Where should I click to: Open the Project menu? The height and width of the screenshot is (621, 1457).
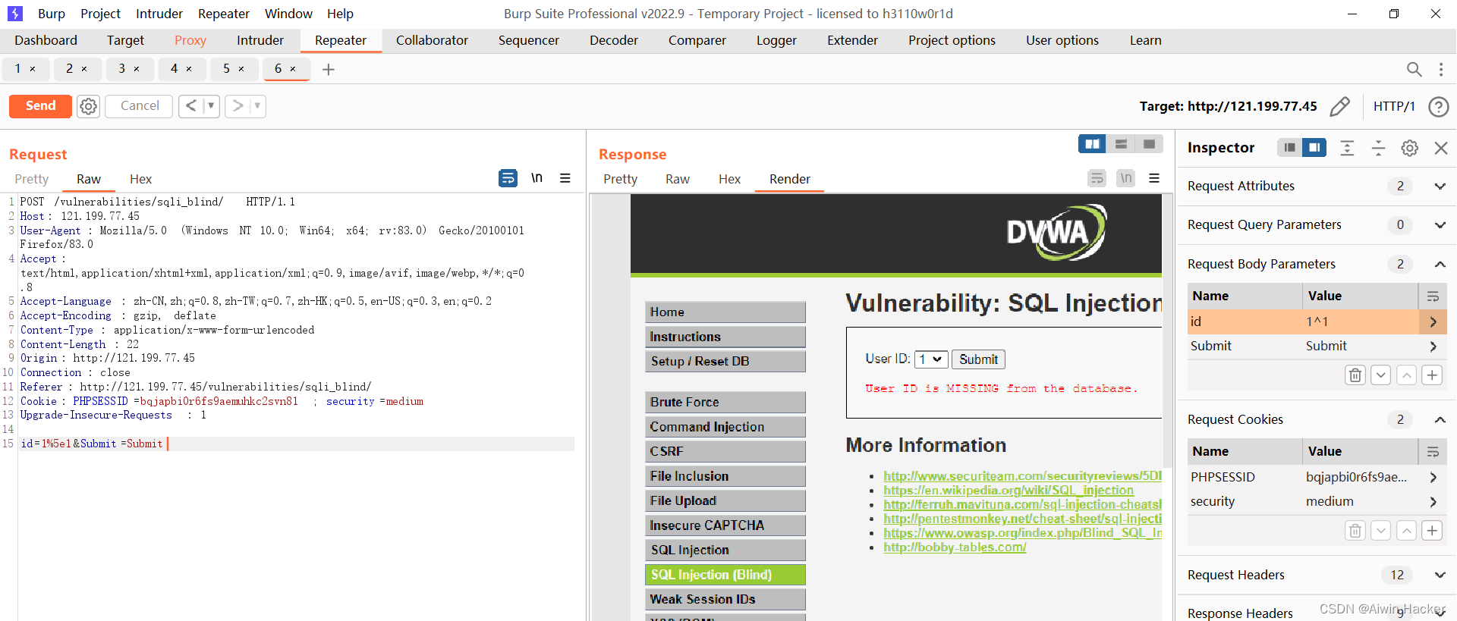[101, 14]
